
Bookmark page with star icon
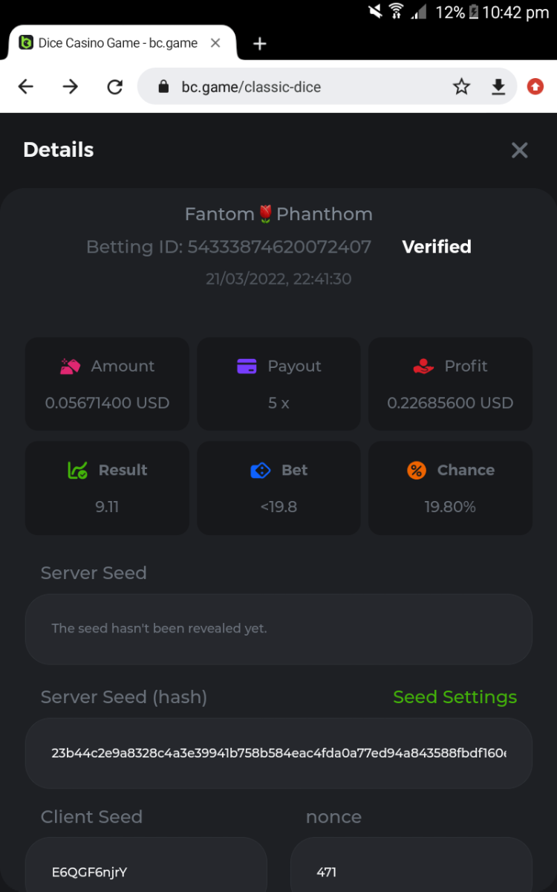coord(461,87)
